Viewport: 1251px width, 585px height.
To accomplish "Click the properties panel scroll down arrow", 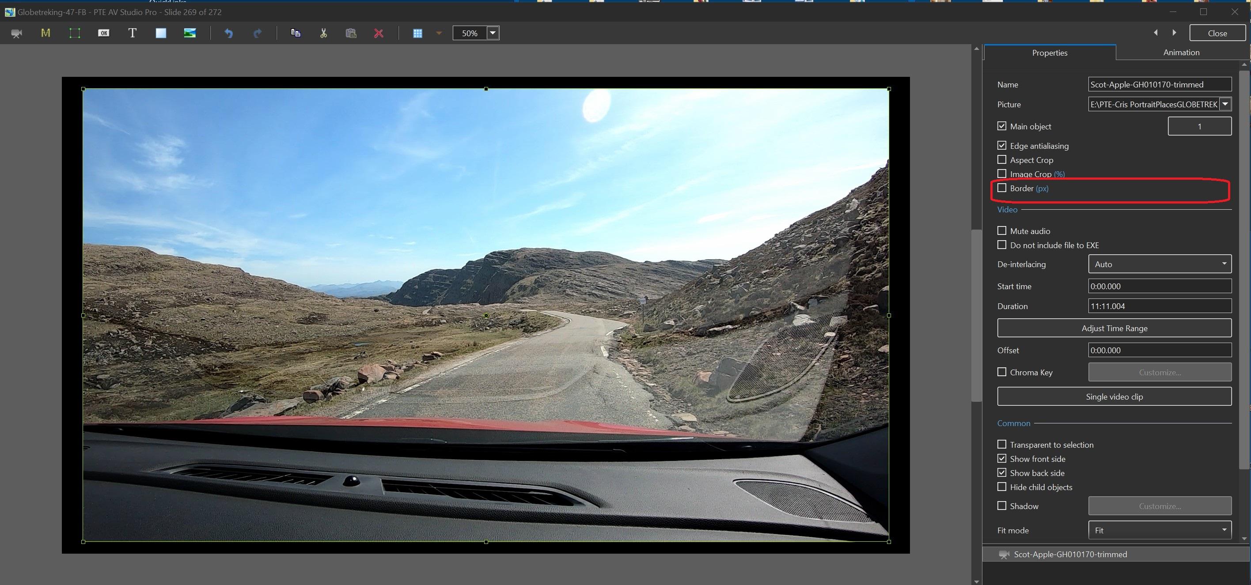I will pyautogui.click(x=1244, y=538).
